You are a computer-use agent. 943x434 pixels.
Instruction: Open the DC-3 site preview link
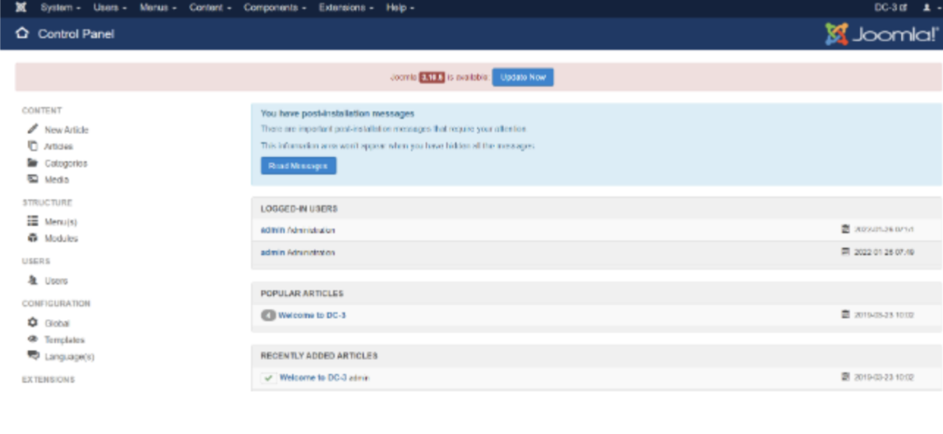click(x=891, y=8)
